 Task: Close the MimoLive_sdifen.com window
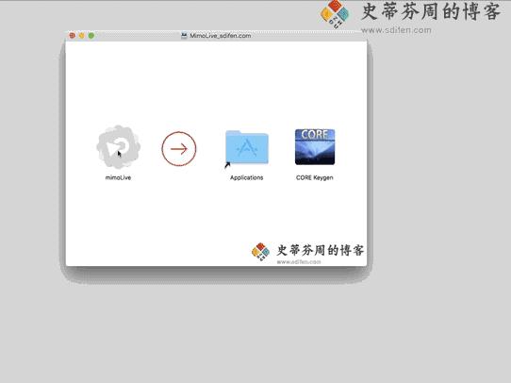click(72, 36)
